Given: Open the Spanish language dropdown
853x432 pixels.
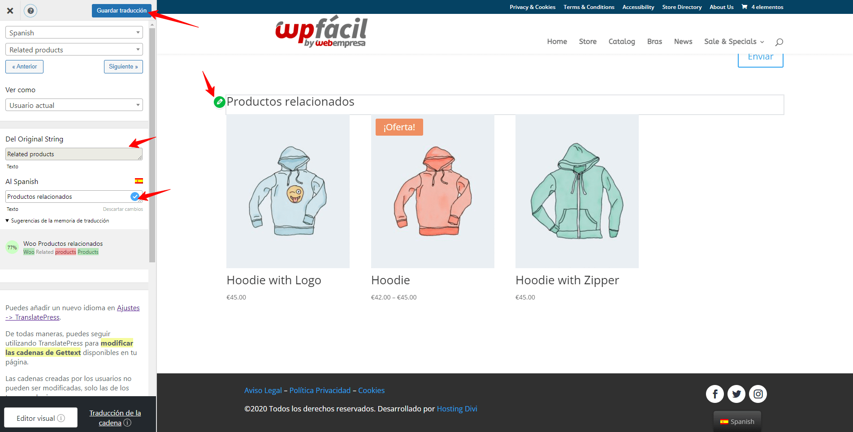Looking at the screenshot, I should click(x=74, y=33).
